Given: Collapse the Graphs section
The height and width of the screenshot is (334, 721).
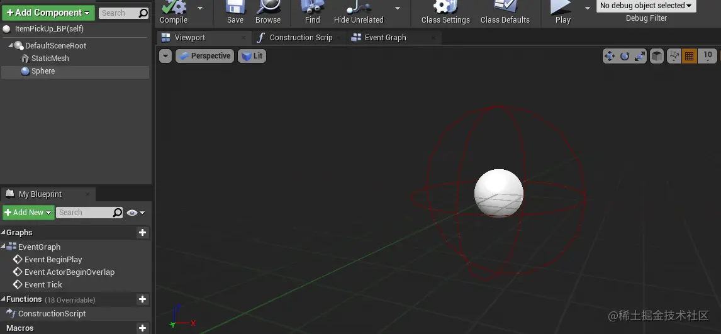Looking at the screenshot, I should 3,233.
